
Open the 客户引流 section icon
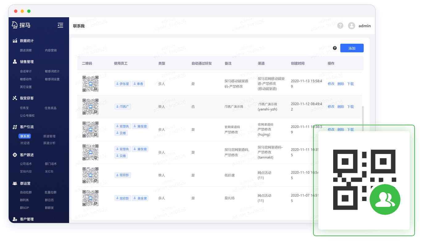tap(15, 127)
